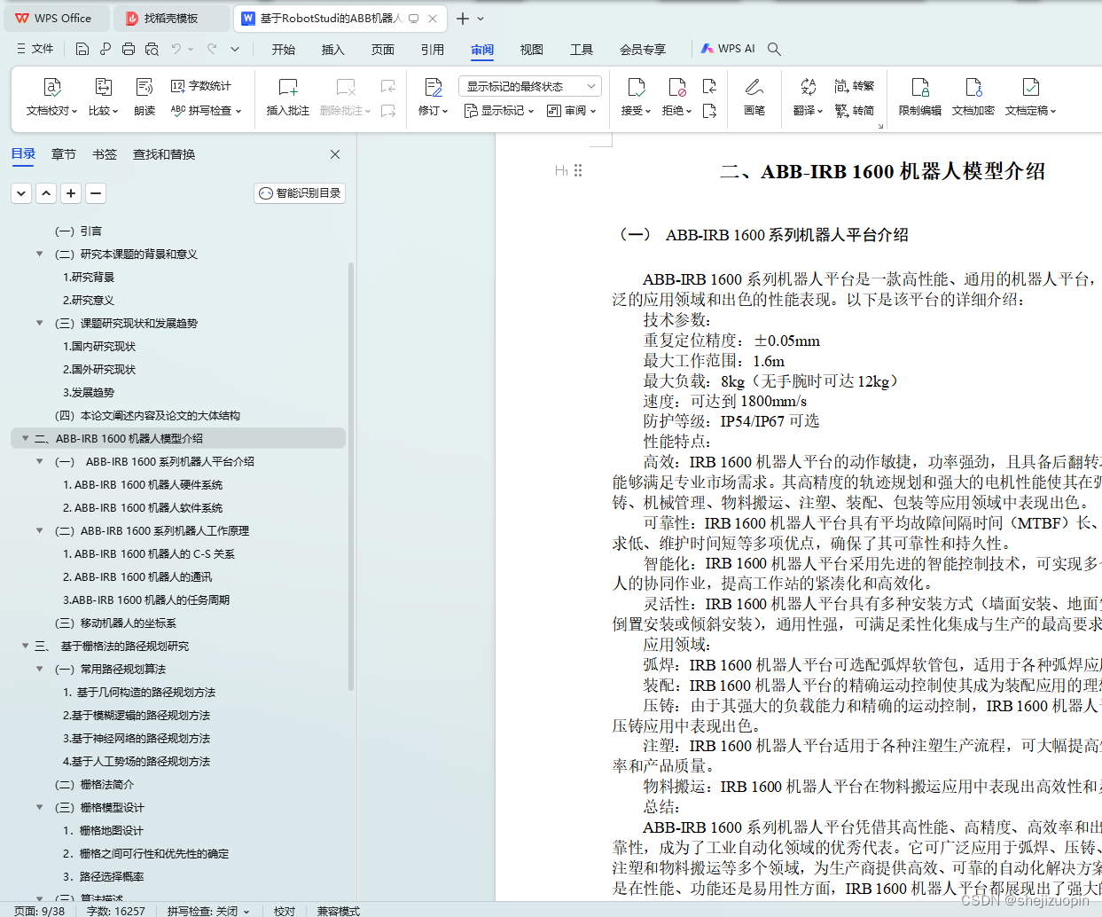Click 文档加密 document encryption
Image resolution: width=1102 pixels, height=917 pixels.
973,98
